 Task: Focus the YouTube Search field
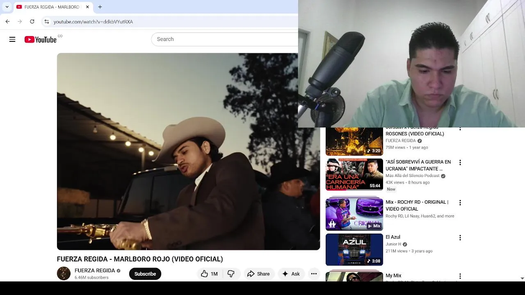click(x=225, y=39)
